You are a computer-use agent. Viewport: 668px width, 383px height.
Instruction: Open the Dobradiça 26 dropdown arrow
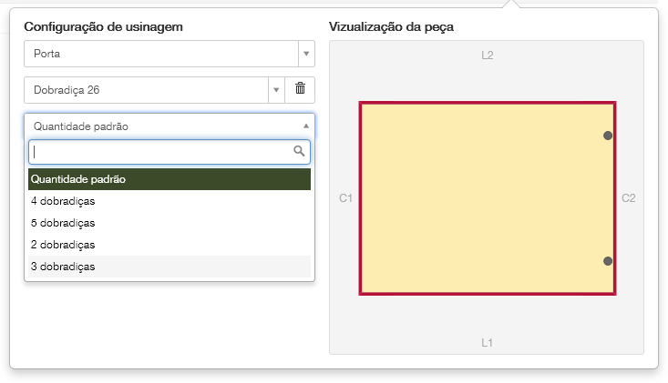pos(276,90)
